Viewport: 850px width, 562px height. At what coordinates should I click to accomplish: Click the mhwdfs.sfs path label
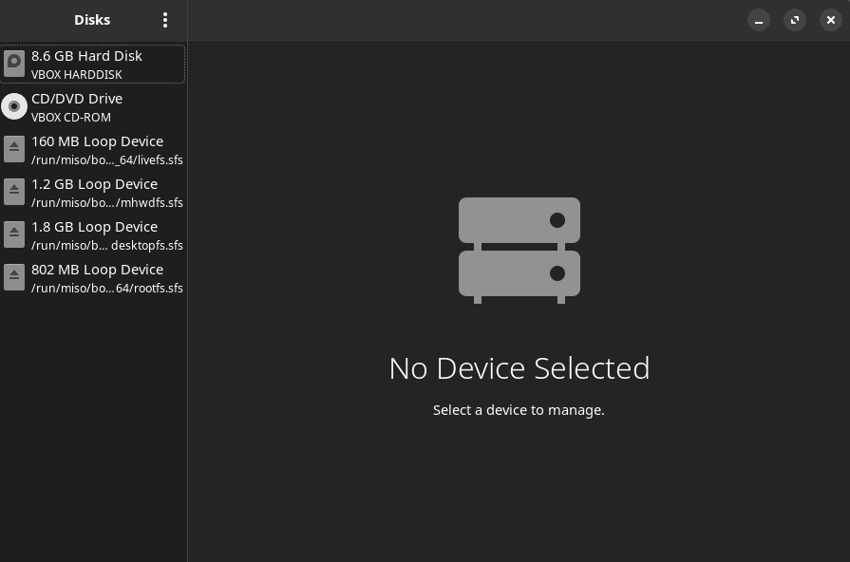pyautogui.click(x=107, y=202)
